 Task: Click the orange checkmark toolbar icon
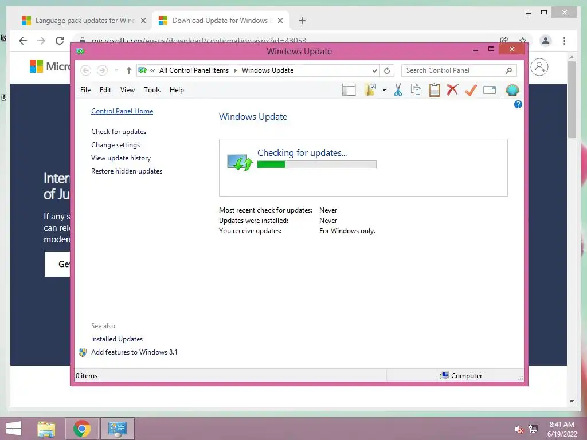[x=471, y=90]
